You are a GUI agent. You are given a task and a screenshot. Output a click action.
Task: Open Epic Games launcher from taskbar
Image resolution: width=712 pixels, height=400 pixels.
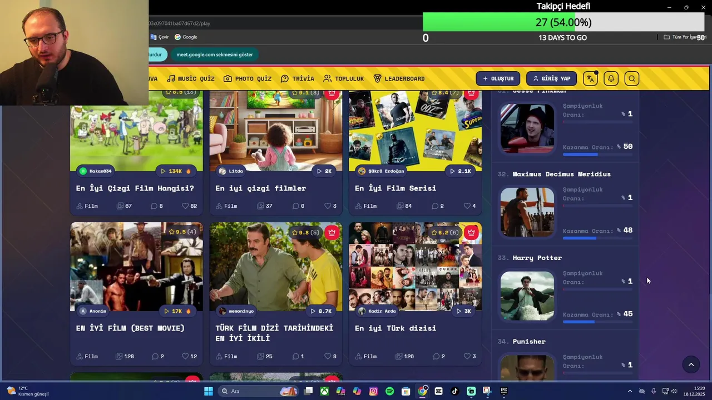coord(504,391)
